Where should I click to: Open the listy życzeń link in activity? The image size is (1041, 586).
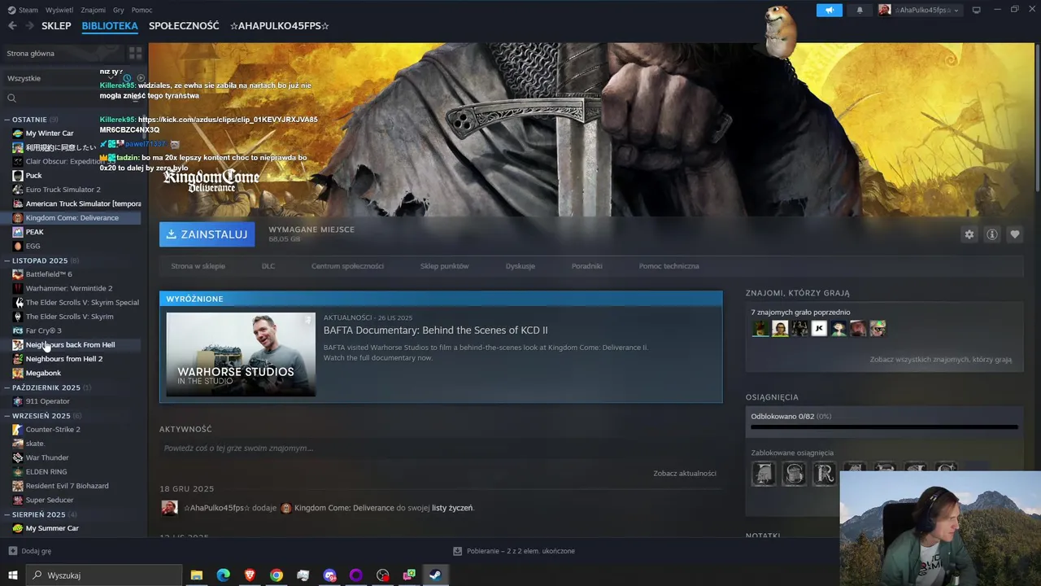pos(452,508)
